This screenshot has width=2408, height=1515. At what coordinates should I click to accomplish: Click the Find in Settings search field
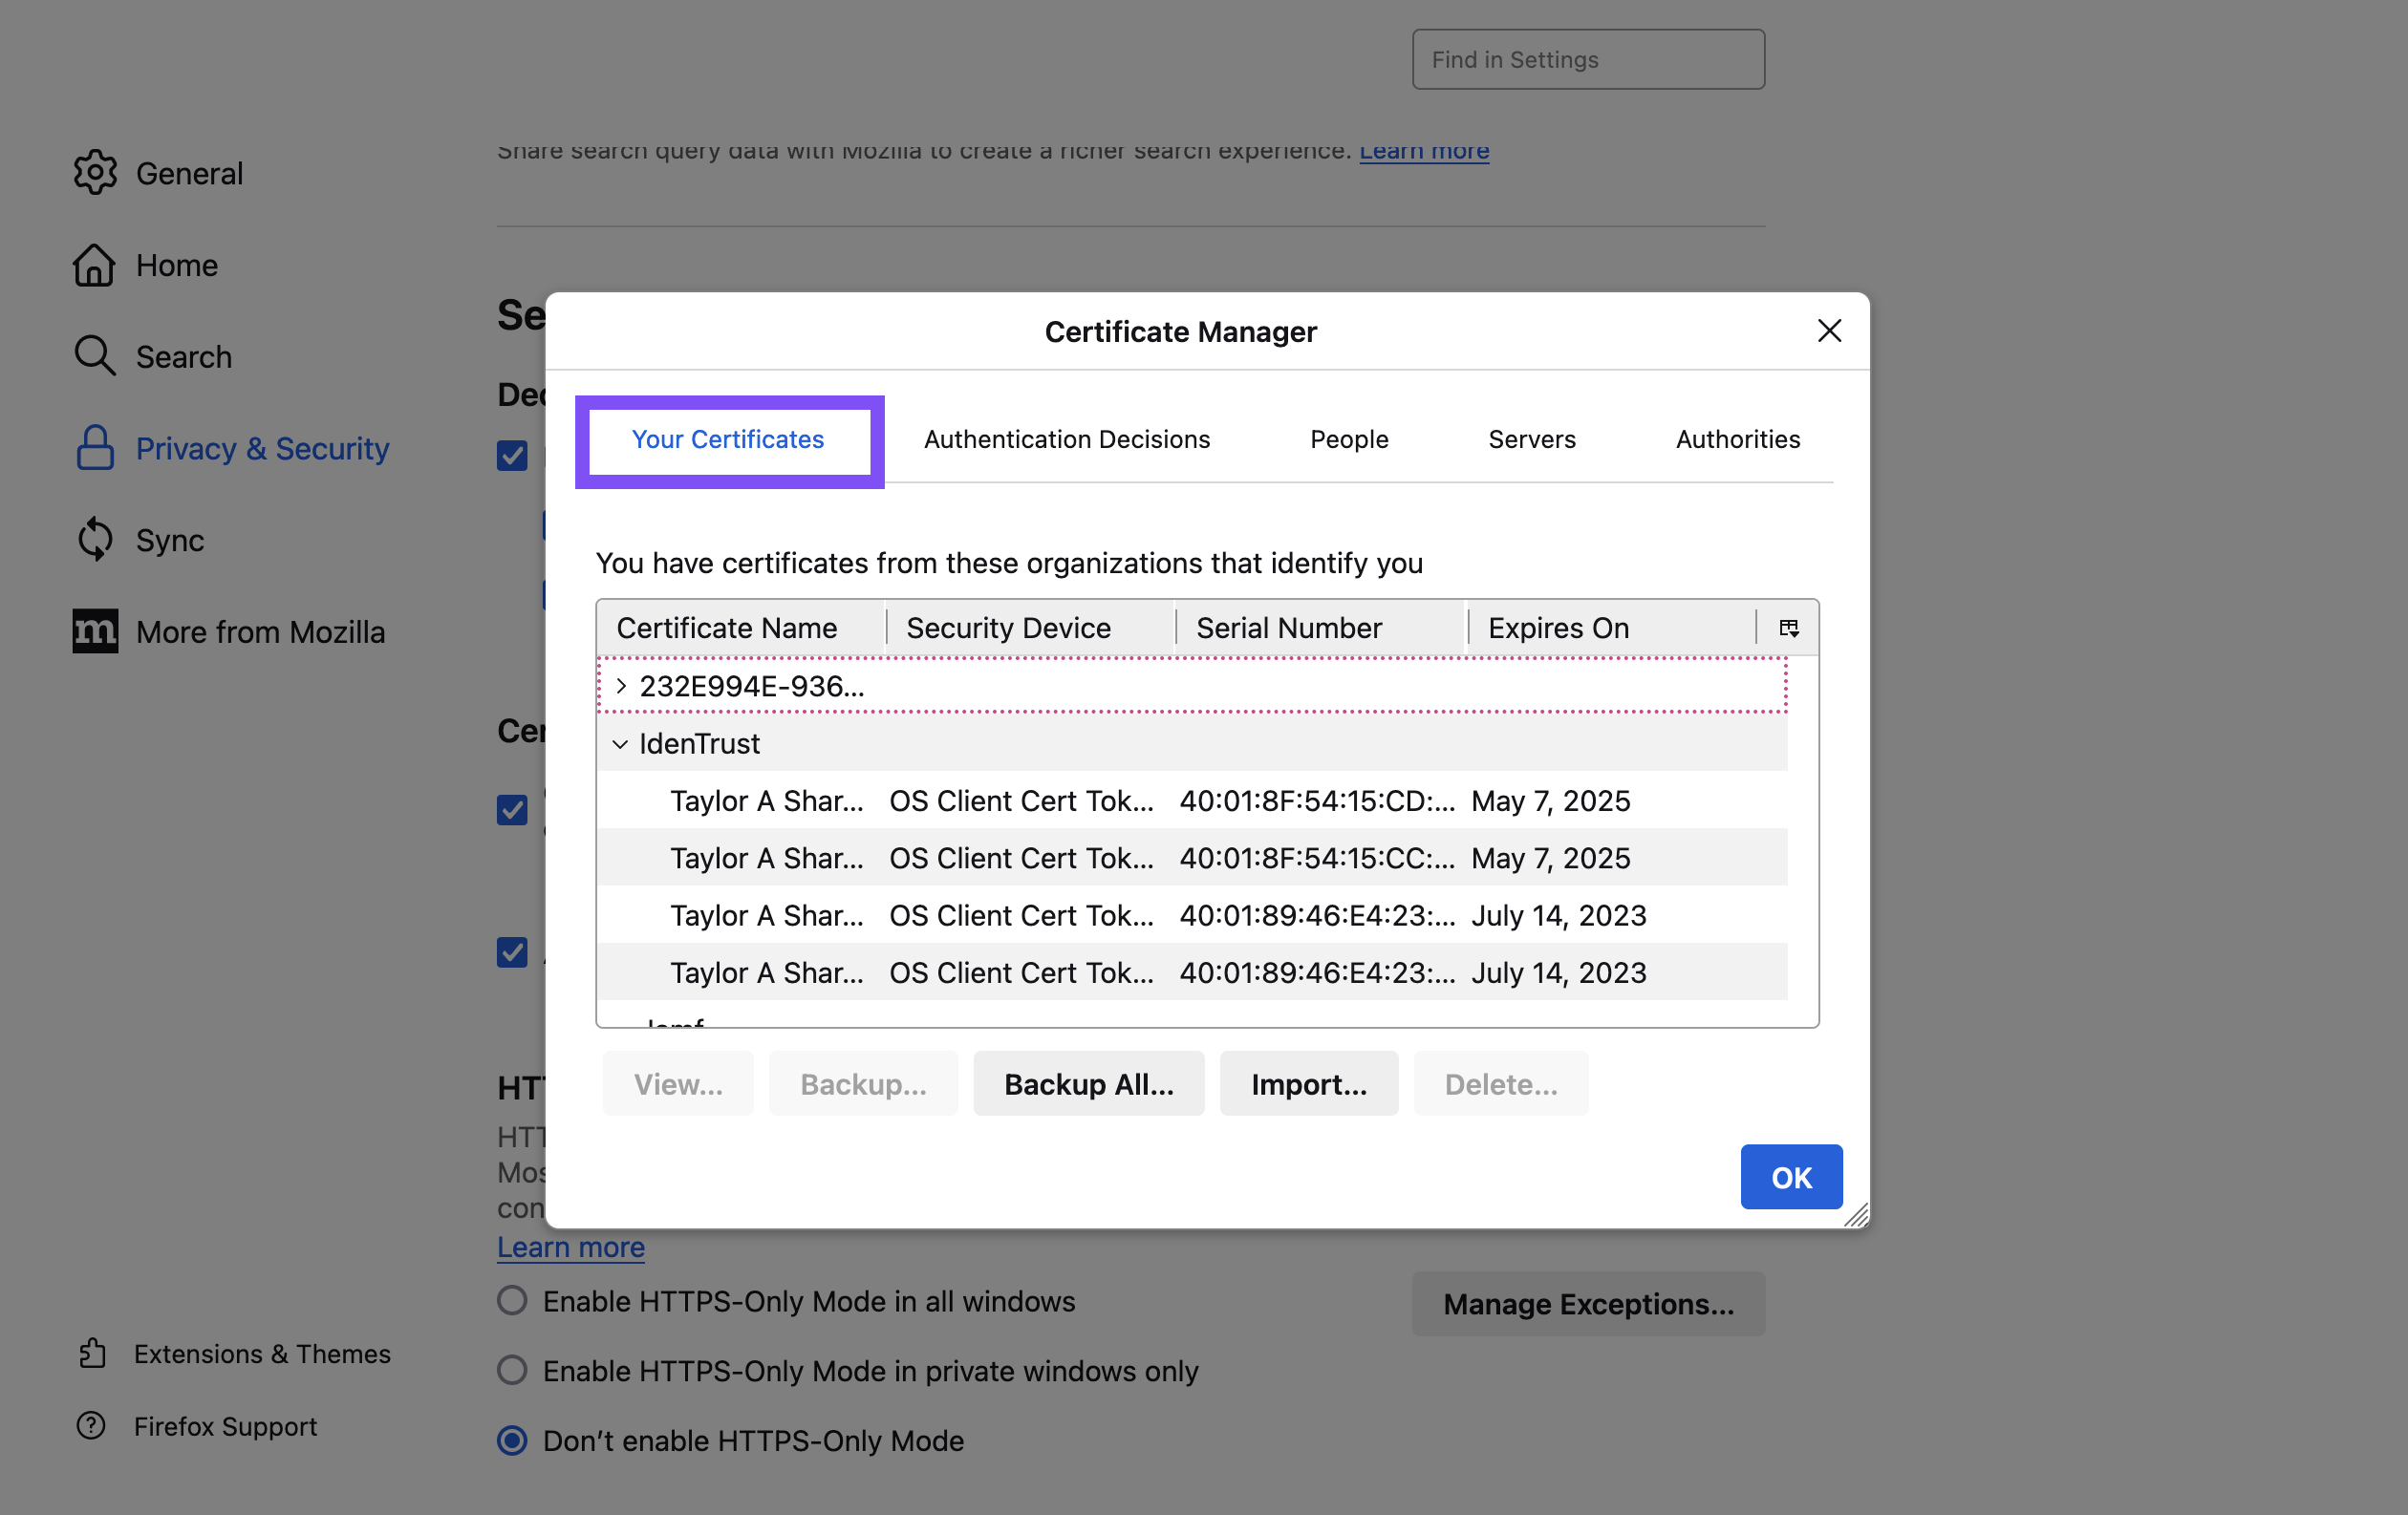(x=1587, y=60)
